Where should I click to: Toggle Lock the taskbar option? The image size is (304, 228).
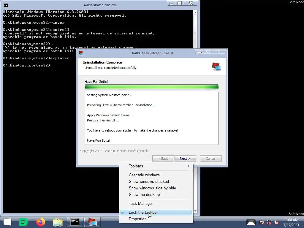[x=156, y=212]
